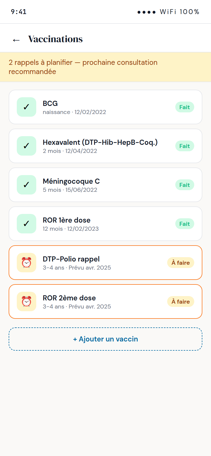211x456 pixels.
Task: Tap the BCG green checkmark icon
Action: pyautogui.click(x=27, y=107)
